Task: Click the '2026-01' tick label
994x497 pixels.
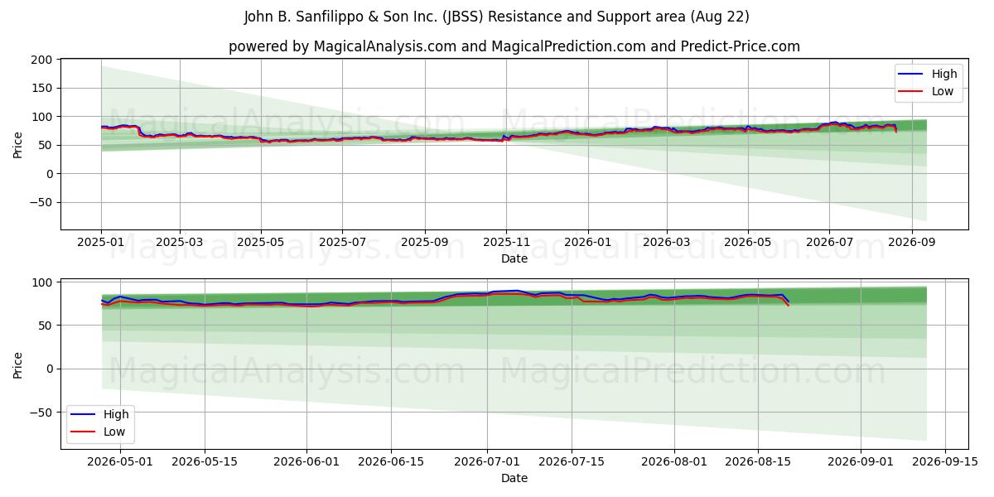Action: (588, 243)
